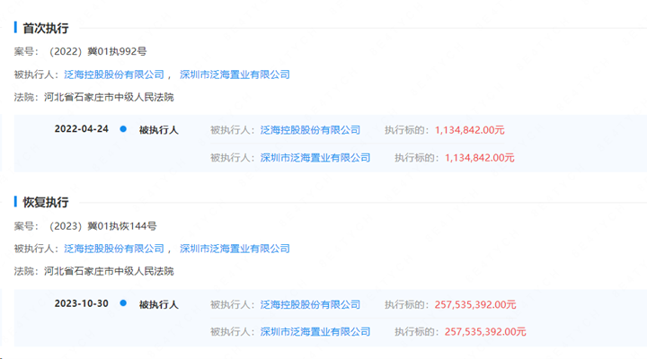Screen dimensions: 647x359
Task: Click the first 257,535,392.00元 amount in the 2023-10-30 row
Action: (x=474, y=304)
